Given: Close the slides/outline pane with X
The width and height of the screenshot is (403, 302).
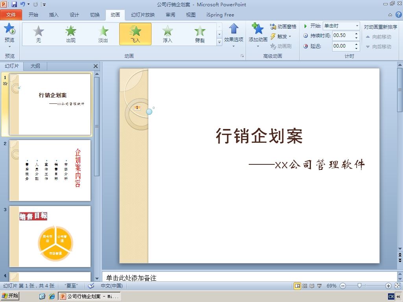Looking at the screenshot, I should point(96,66).
